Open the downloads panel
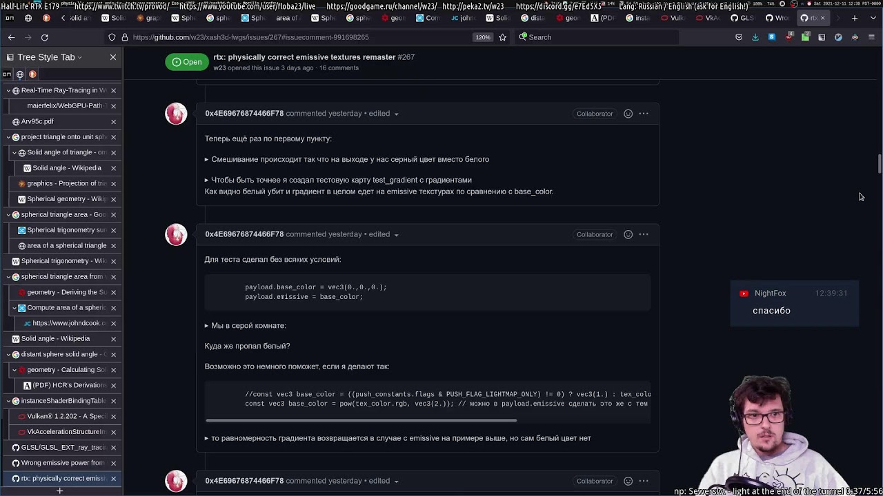 [755, 37]
